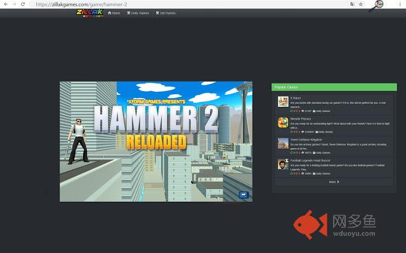Open the Tower Defense Kingdom title link
This screenshot has height=253, width=406.
pyautogui.click(x=306, y=140)
